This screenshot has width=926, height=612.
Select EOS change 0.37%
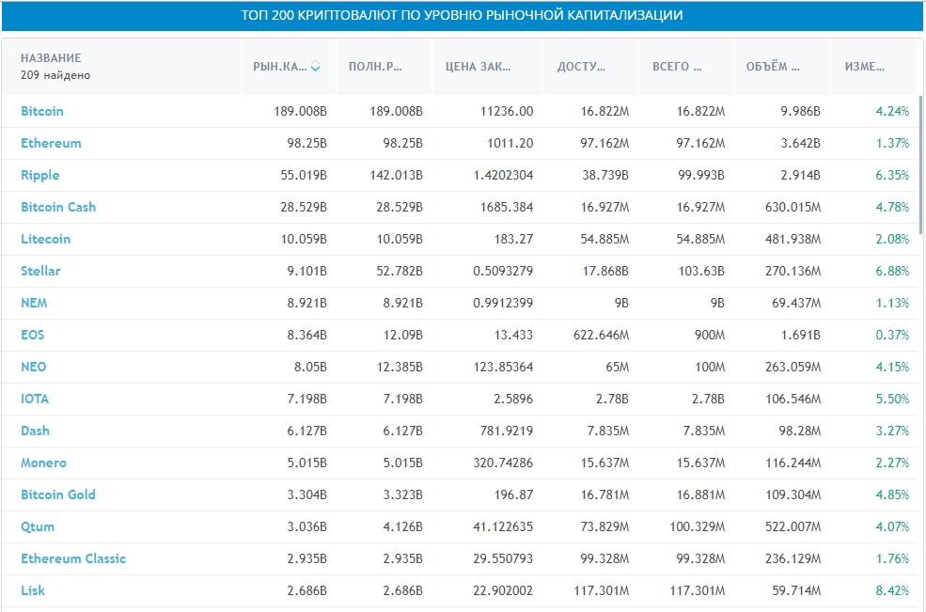coord(892,335)
